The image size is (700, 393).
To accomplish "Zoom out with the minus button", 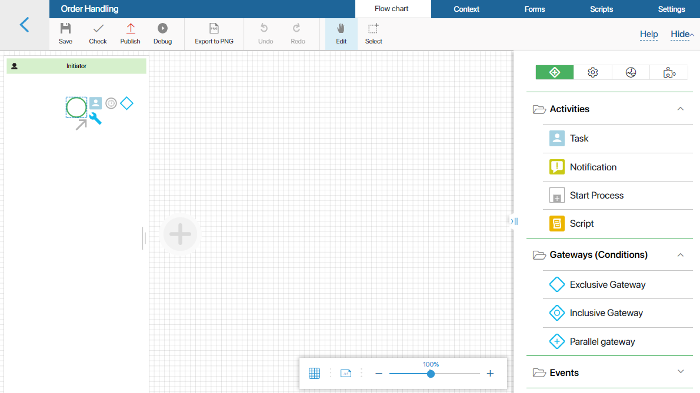I will click(x=379, y=374).
